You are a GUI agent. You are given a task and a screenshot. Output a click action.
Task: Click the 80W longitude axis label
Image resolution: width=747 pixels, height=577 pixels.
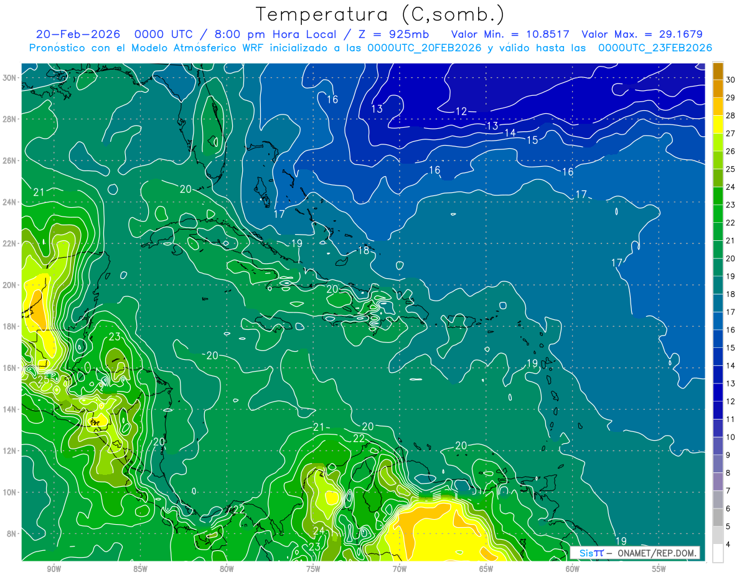coord(227,569)
